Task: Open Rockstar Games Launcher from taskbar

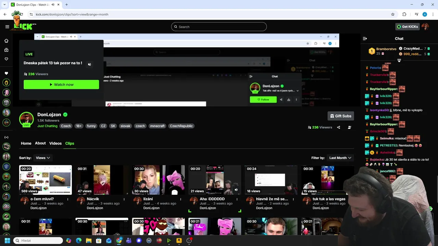Action: (x=179, y=241)
